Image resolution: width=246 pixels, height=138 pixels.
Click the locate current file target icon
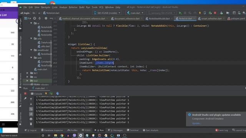click(35, 18)
